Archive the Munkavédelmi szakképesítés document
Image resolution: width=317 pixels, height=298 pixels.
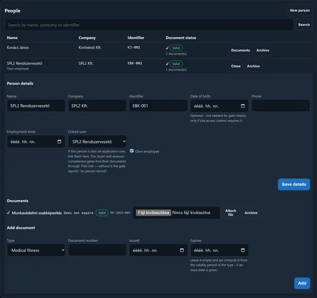[251, 213]
